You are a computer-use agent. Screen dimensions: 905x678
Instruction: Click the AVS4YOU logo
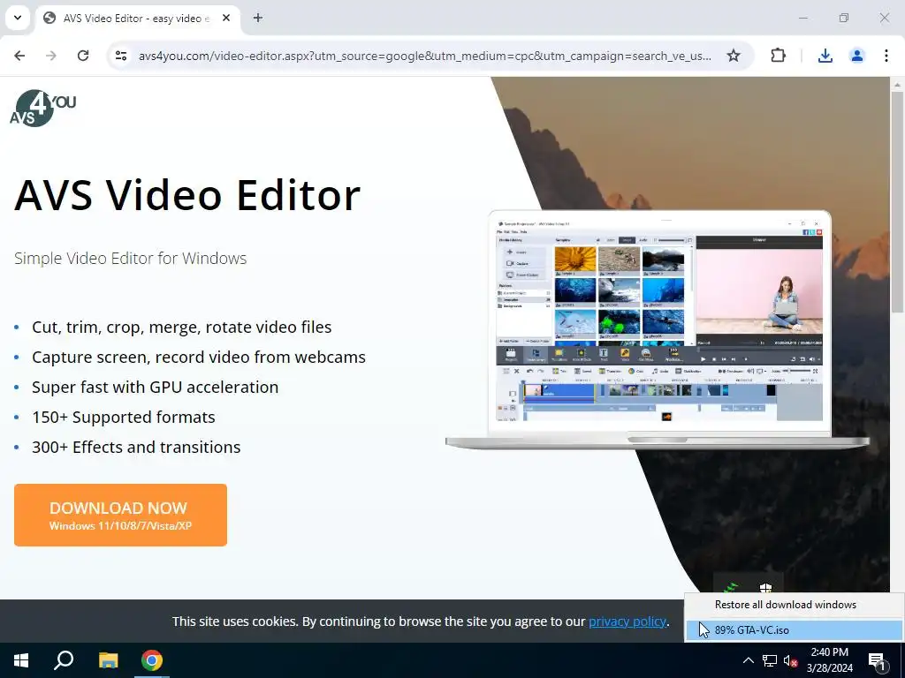42,108
